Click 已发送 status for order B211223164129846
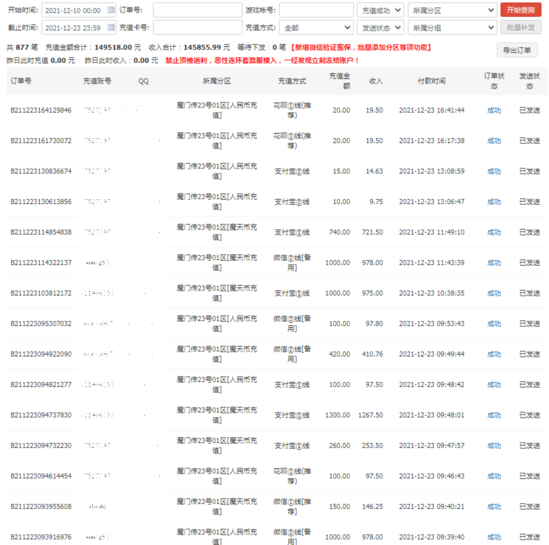 529,110
